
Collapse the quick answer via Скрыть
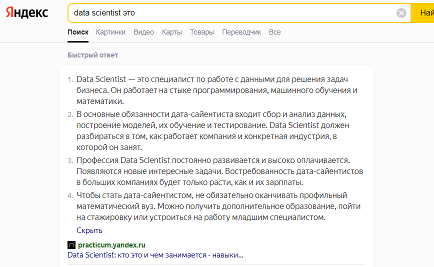point(89,230)
